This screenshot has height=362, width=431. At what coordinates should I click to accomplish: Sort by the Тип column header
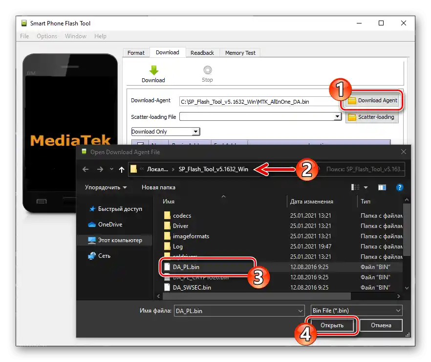click(366, 202)
